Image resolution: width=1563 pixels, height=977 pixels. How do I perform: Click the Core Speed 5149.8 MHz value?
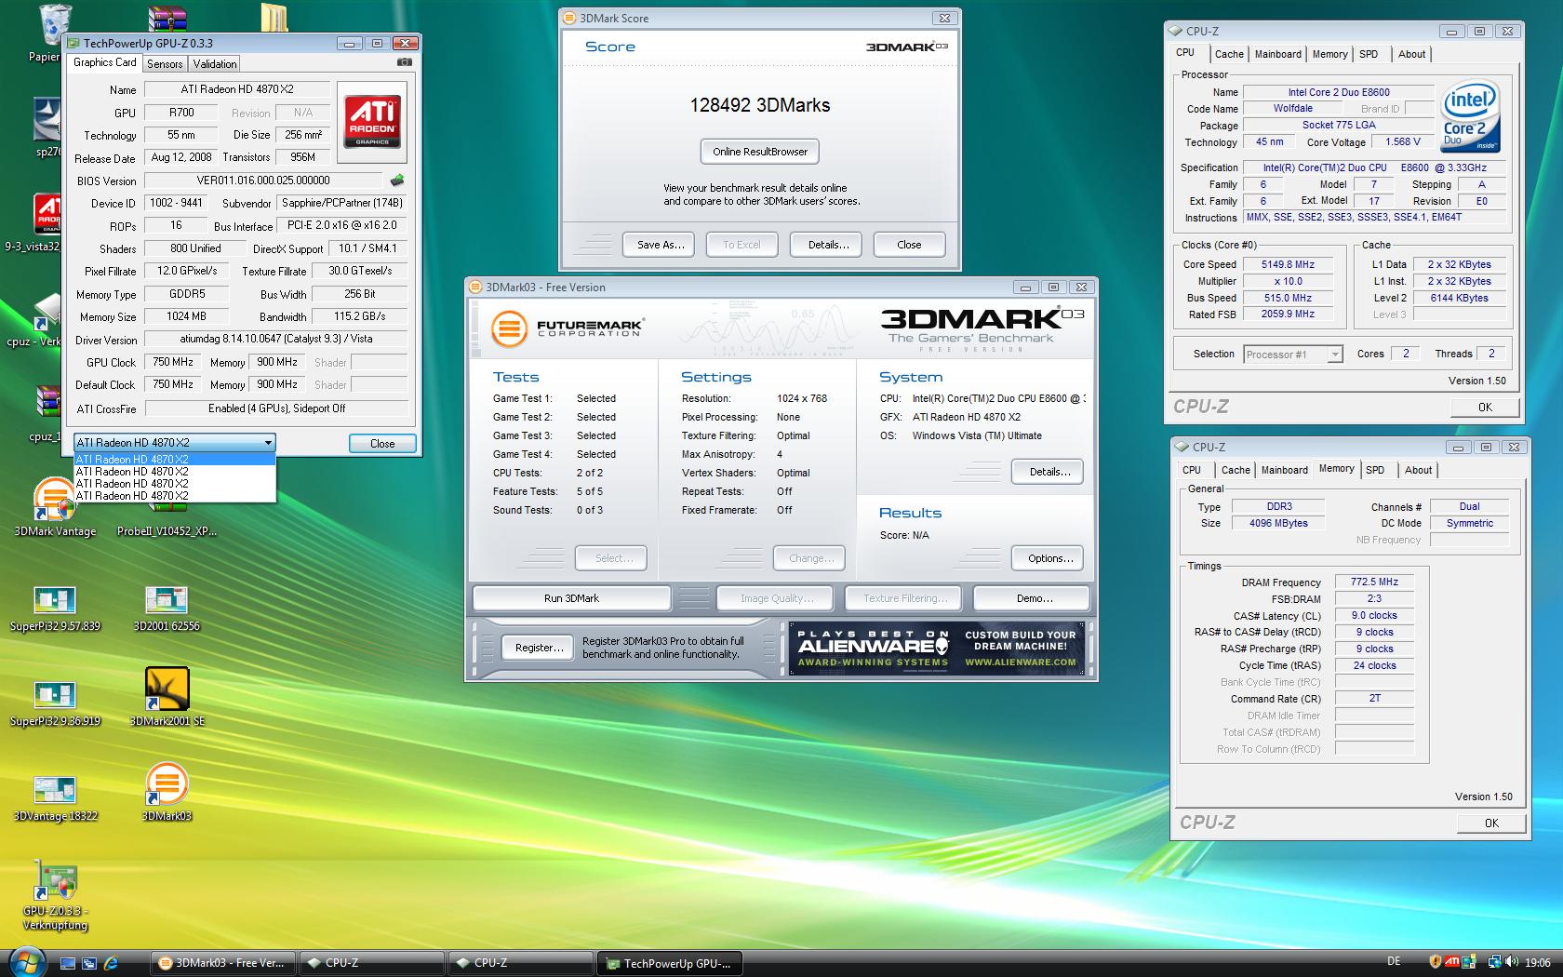pos(1288,264)
